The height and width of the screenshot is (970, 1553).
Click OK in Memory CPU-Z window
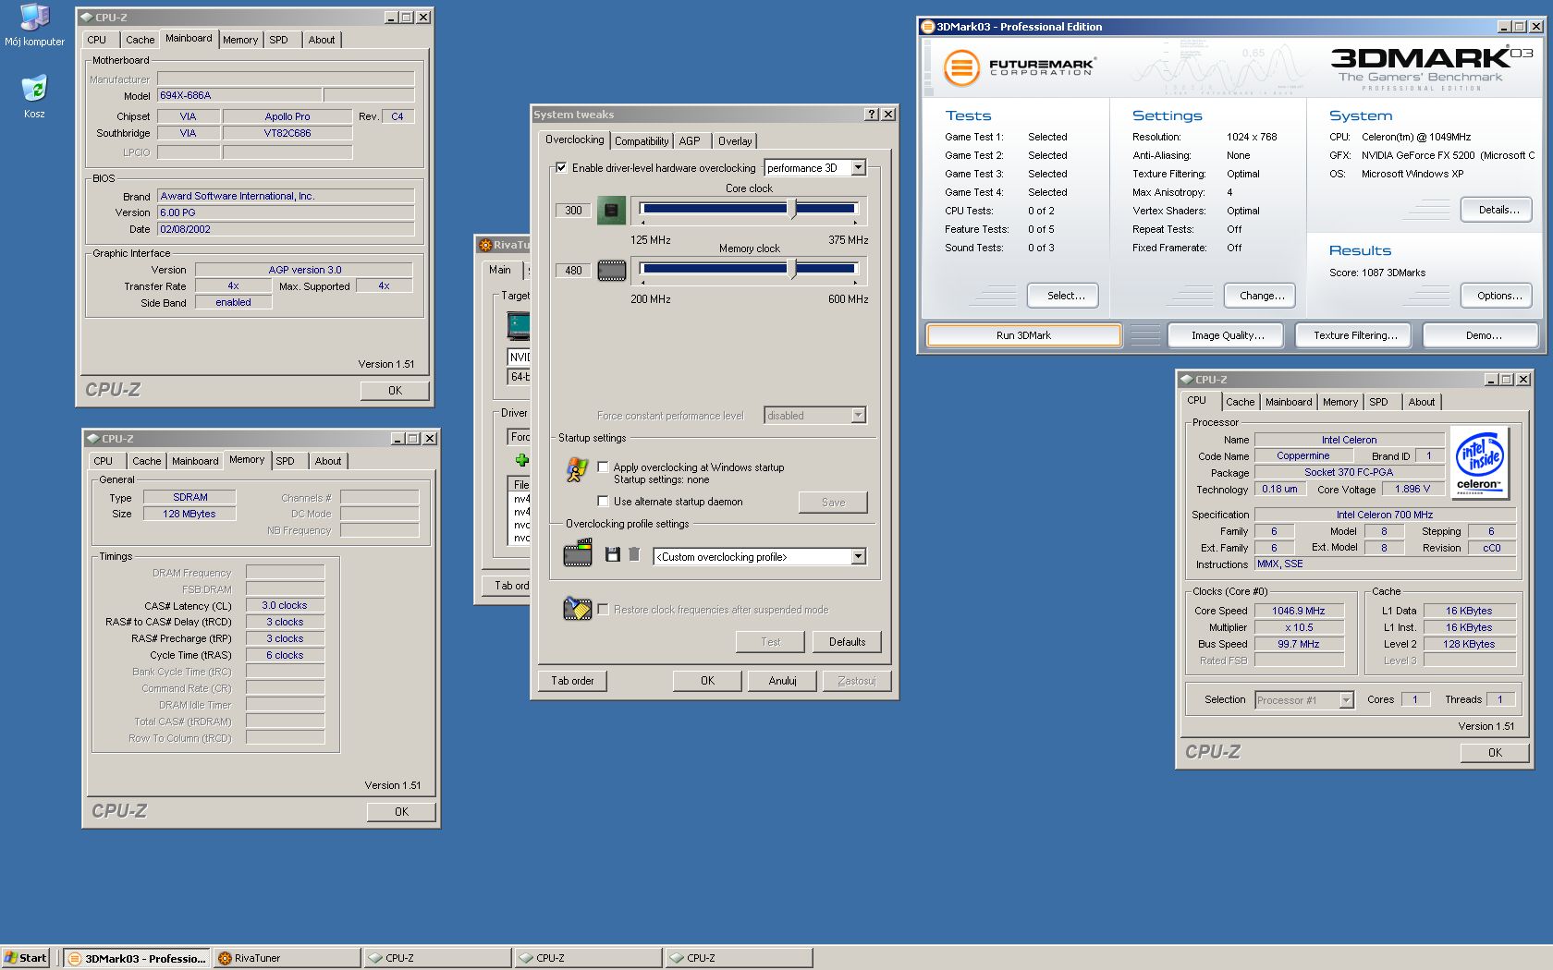pyautogui.click(x=401, y=812)
